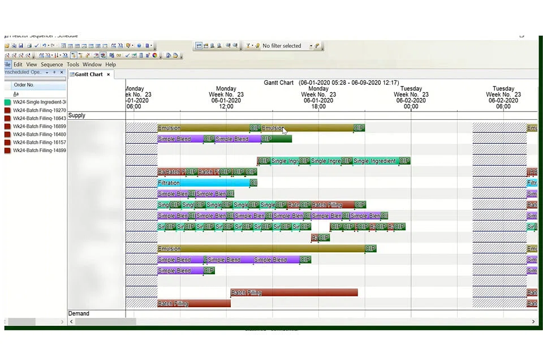Select order Wk24-Batch Filling-19270
The width and height of the screenshot is (543, 362).
point(40,110)
